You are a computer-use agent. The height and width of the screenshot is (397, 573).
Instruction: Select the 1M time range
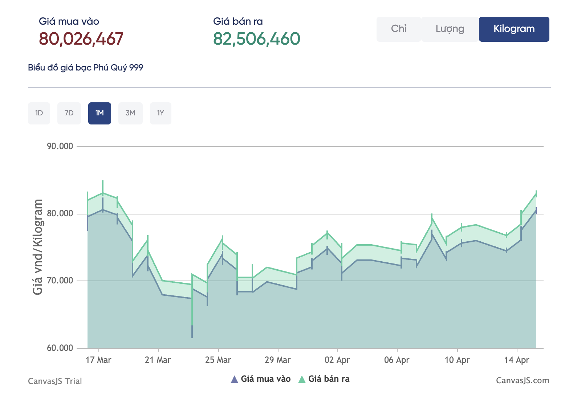point(99,113)
